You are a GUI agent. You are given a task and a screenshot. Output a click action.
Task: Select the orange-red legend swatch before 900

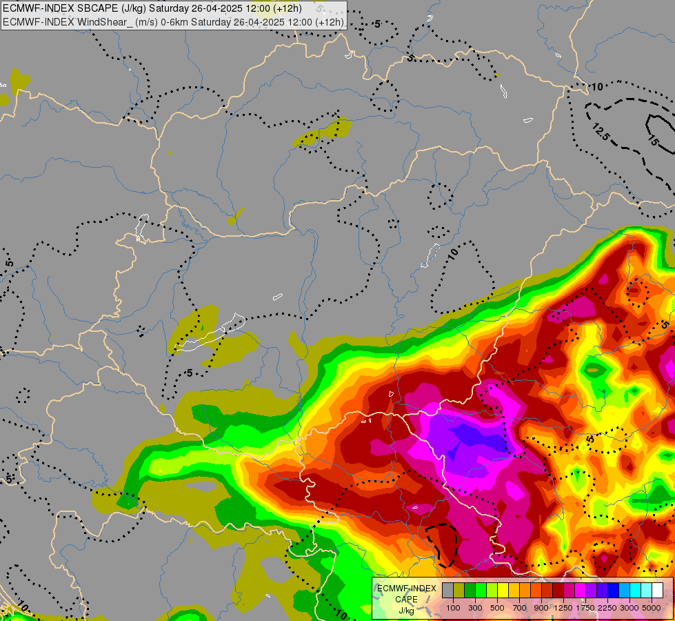[536, 591]
